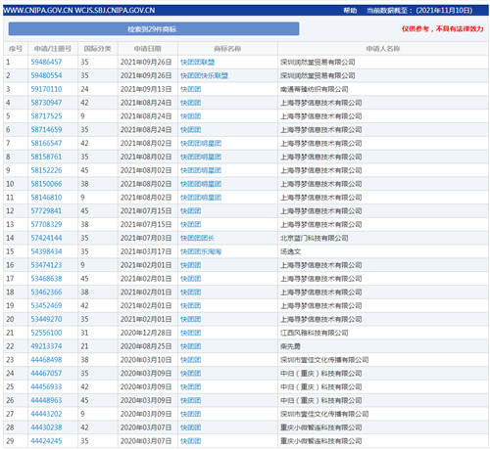Open registration number 54398434
This screenshot has width=490, height=450.
tap(46, 251)
